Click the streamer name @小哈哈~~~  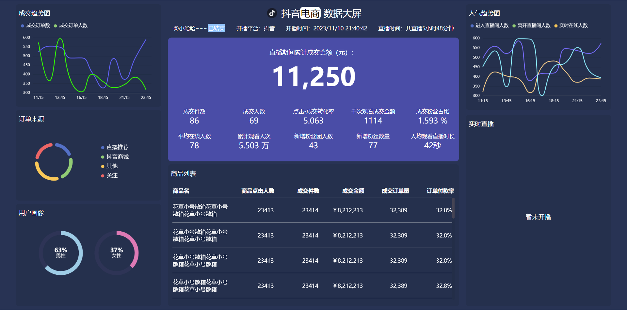click(190, 28)
